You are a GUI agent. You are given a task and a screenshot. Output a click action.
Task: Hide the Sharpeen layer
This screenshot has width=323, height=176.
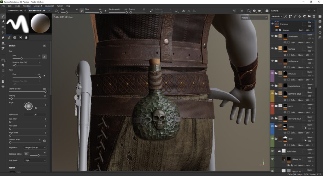[x=272, y=24]
